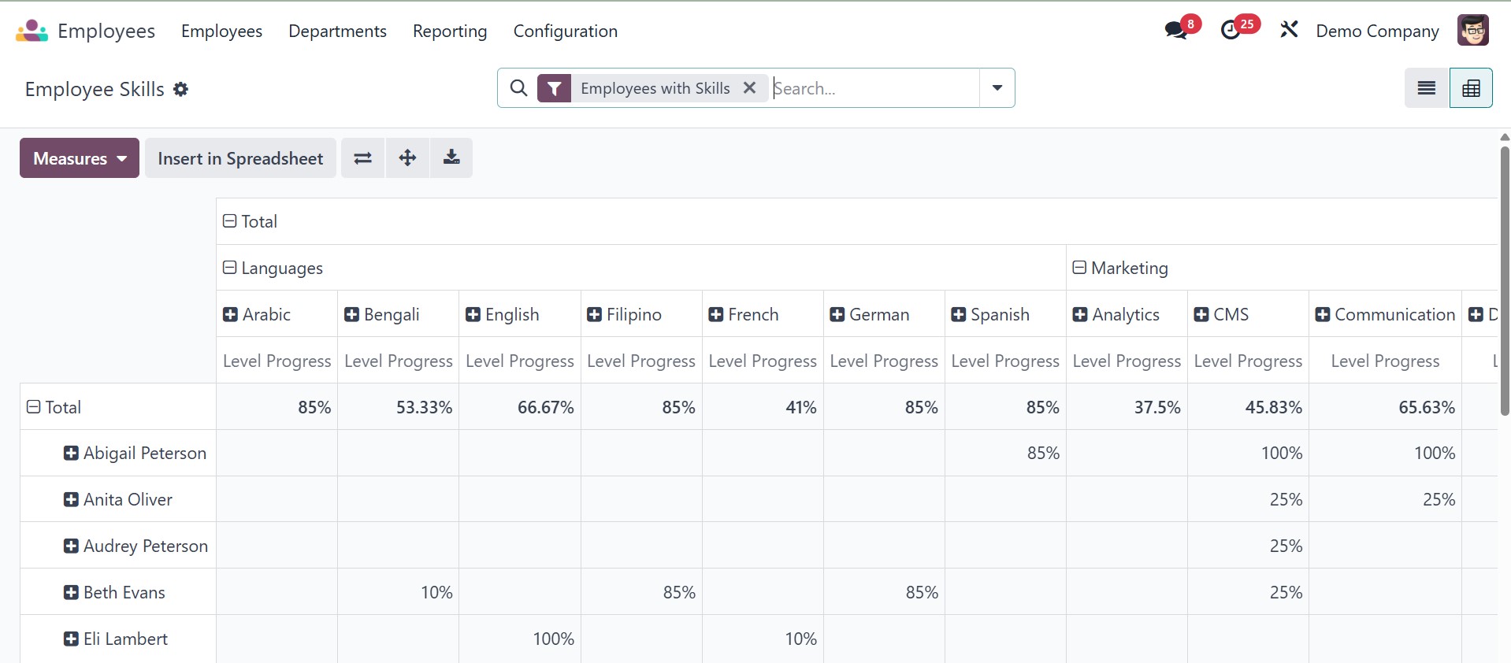Expand the Arabic column header
Viewport: 1511px width, 663px height.
coord(230,315)
